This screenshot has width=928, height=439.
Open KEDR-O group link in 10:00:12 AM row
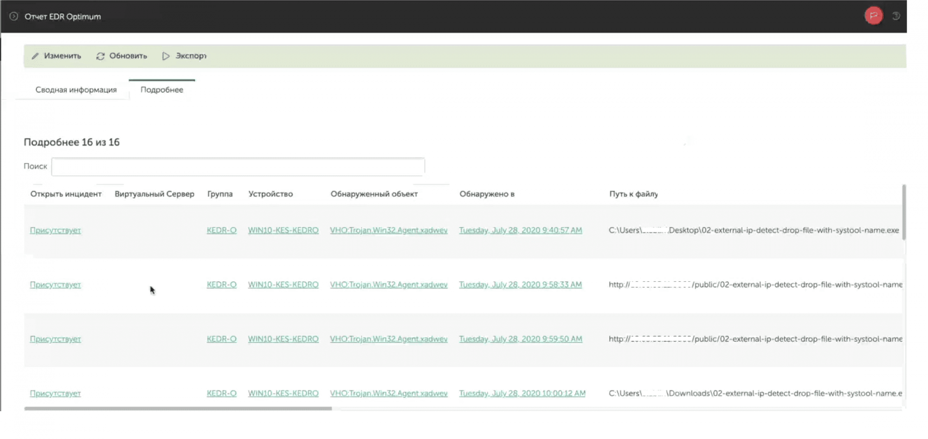tap(222, 393)
